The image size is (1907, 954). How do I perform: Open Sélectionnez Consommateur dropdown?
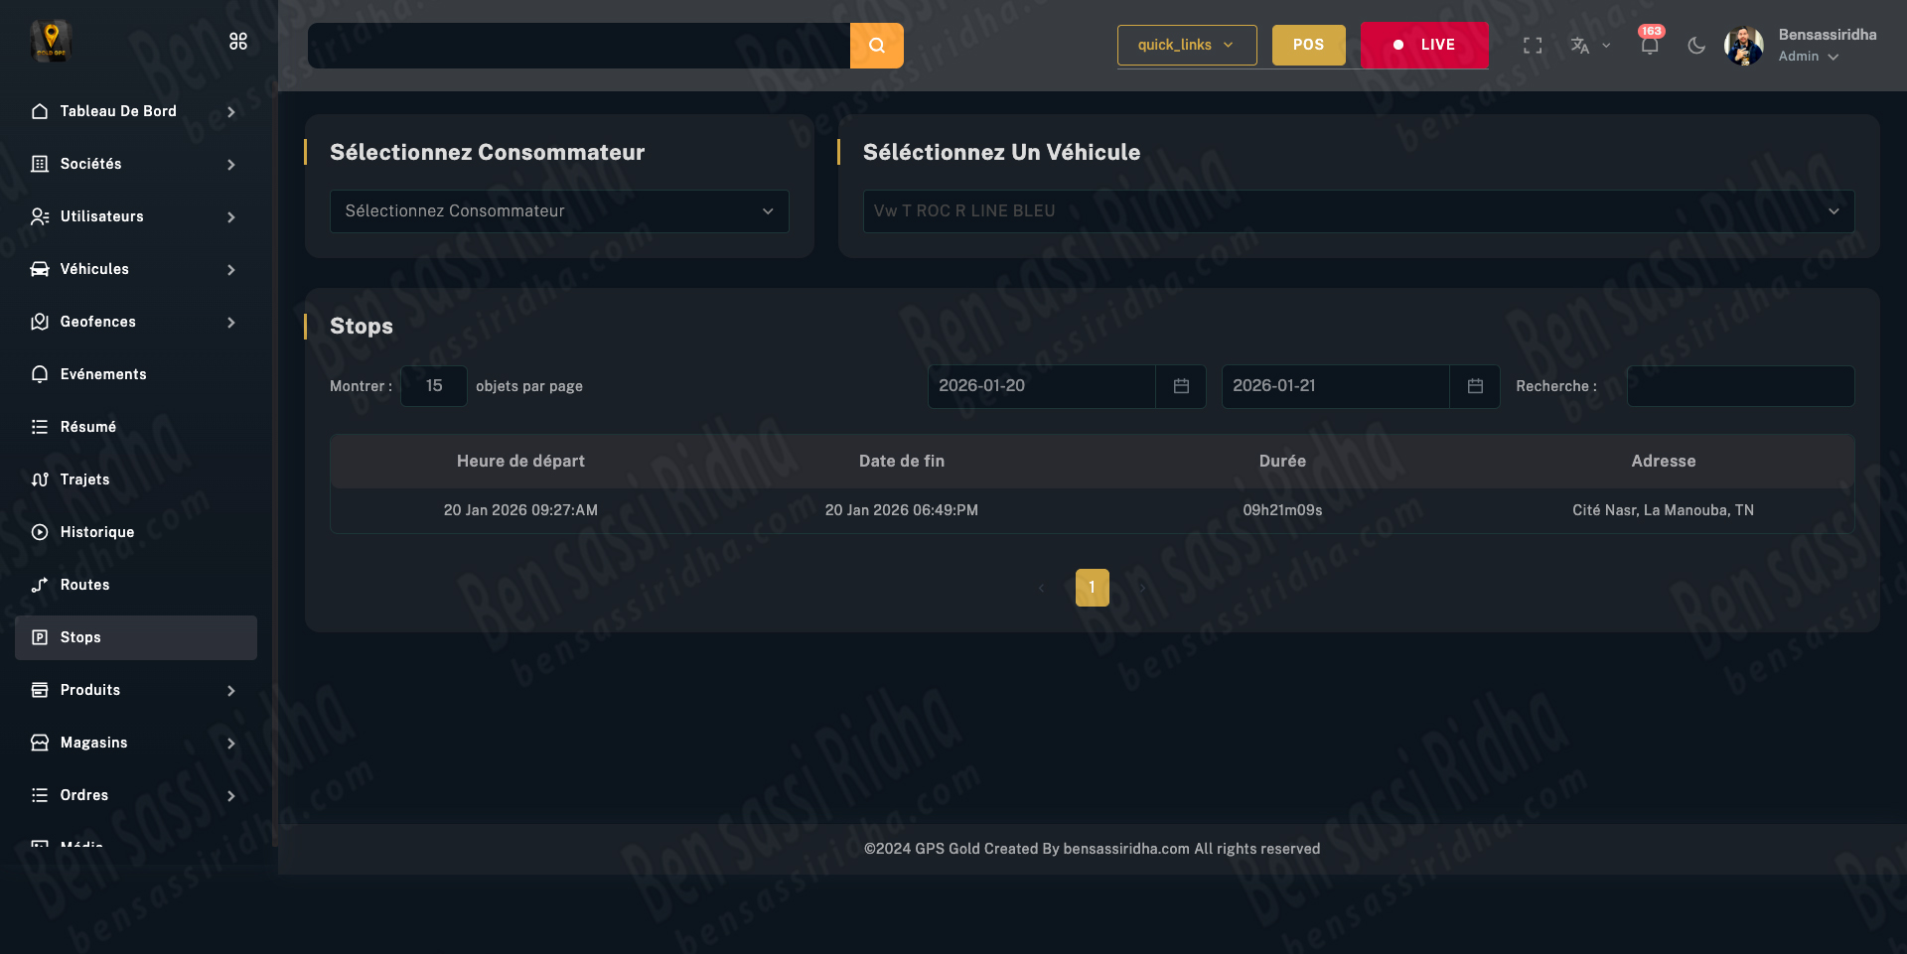tap(559, 211)
